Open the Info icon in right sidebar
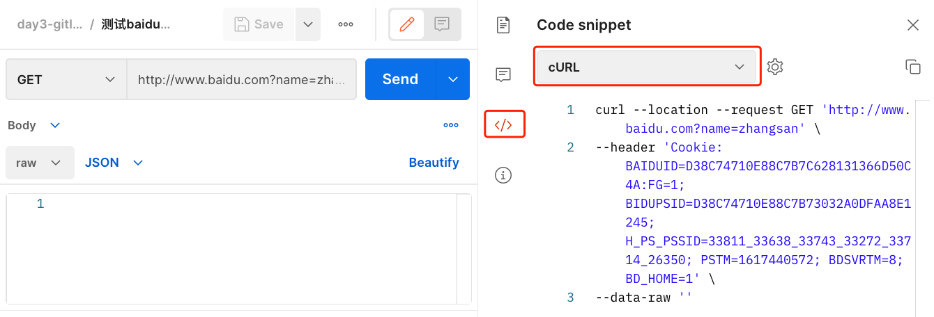This screenshot has height=317, width=934. 503,175
